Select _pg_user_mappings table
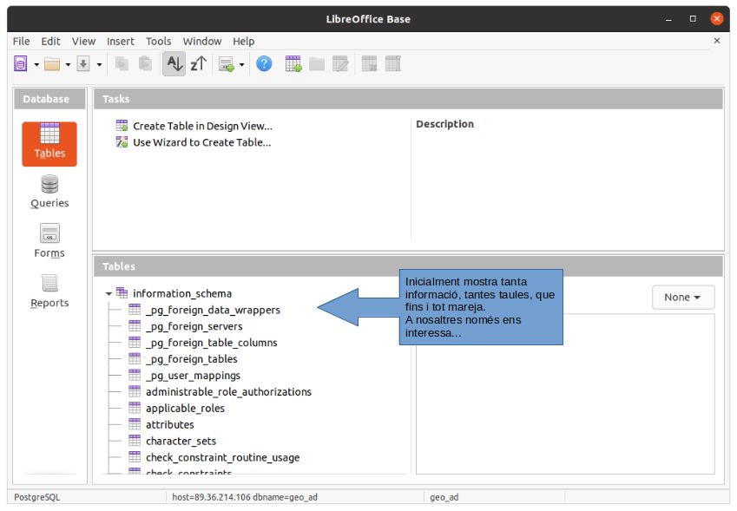This screenshot has width=737, height=511. point(194,376)
